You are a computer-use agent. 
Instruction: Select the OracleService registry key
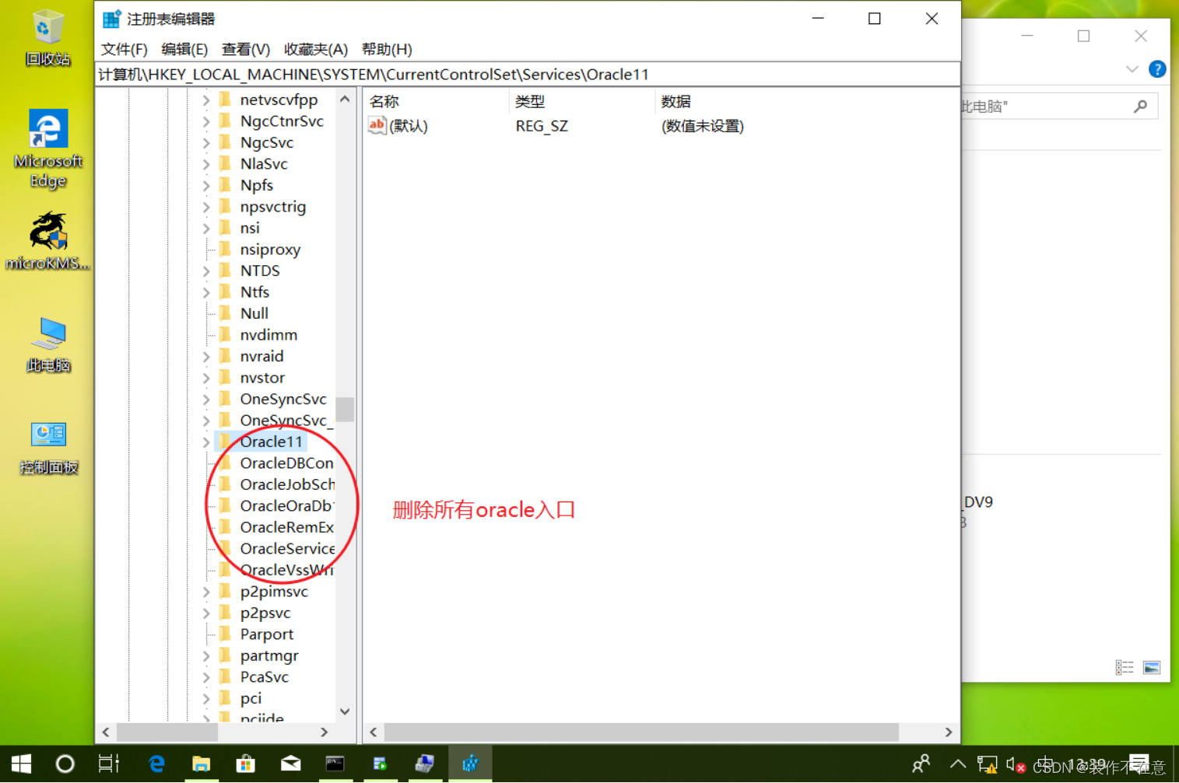[x=287, y=549]
